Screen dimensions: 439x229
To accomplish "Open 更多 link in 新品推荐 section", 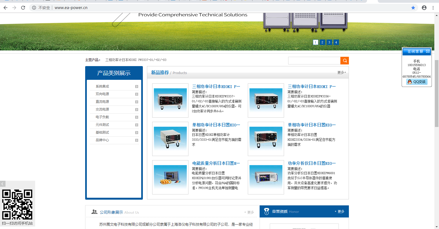I will (341, 72).
